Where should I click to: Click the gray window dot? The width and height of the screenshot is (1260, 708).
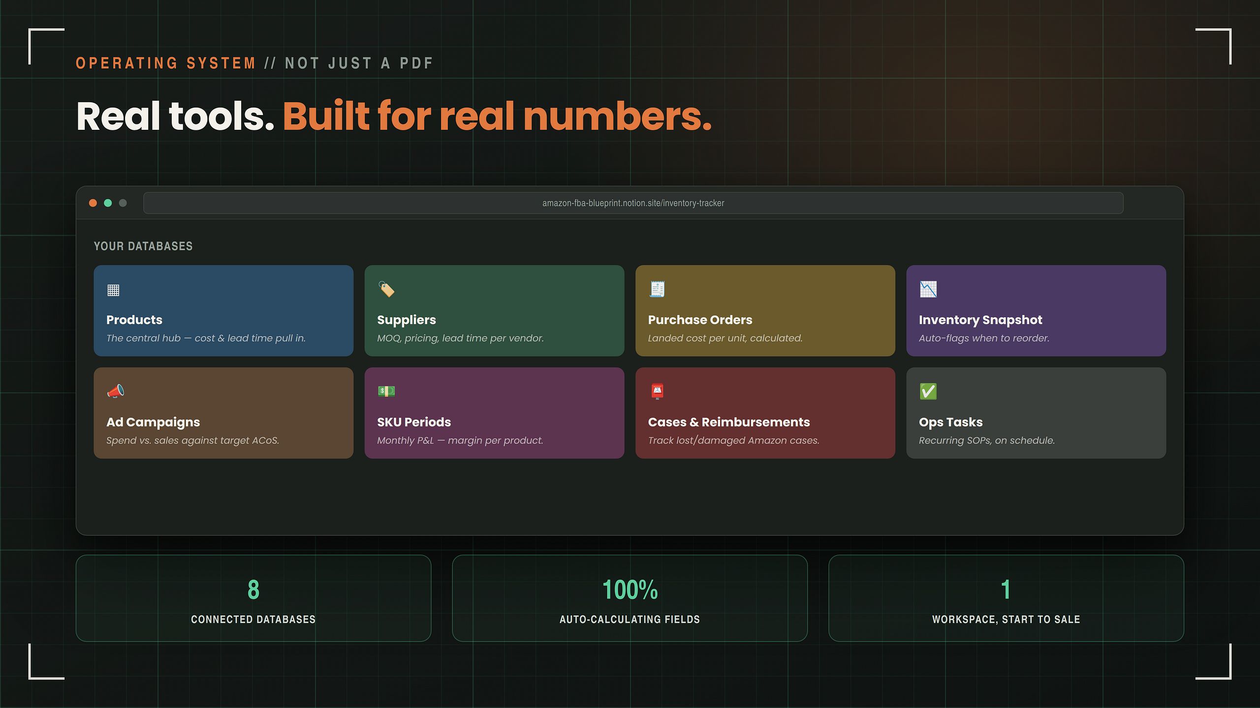pyautogui.click(x=123, y=203)
